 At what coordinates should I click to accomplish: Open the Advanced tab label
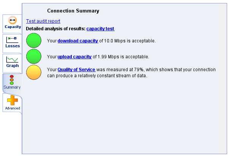(x=13, y=108)
